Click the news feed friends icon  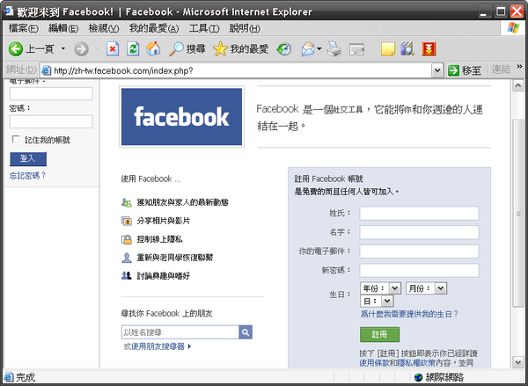point(126,202)
